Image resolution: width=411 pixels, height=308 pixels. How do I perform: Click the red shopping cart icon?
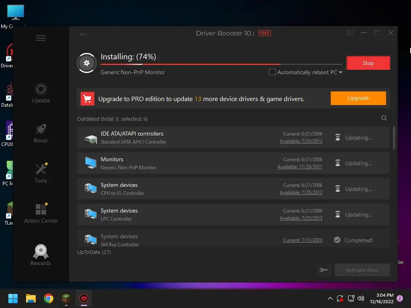tap(87, 99)
